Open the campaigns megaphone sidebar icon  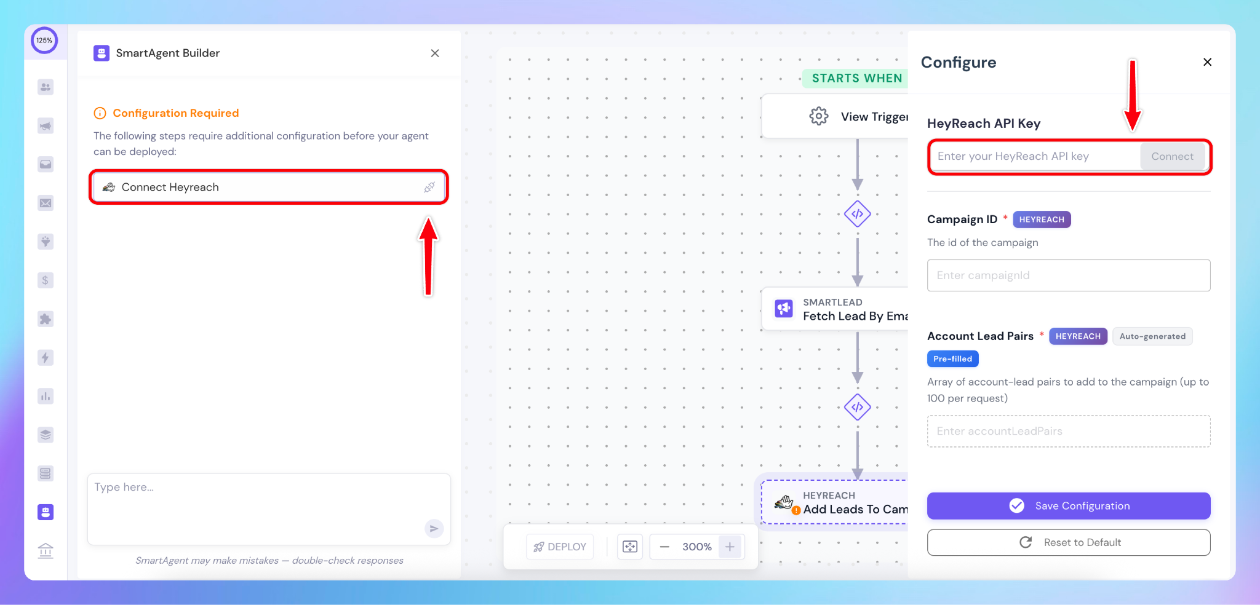pos(46,126)
